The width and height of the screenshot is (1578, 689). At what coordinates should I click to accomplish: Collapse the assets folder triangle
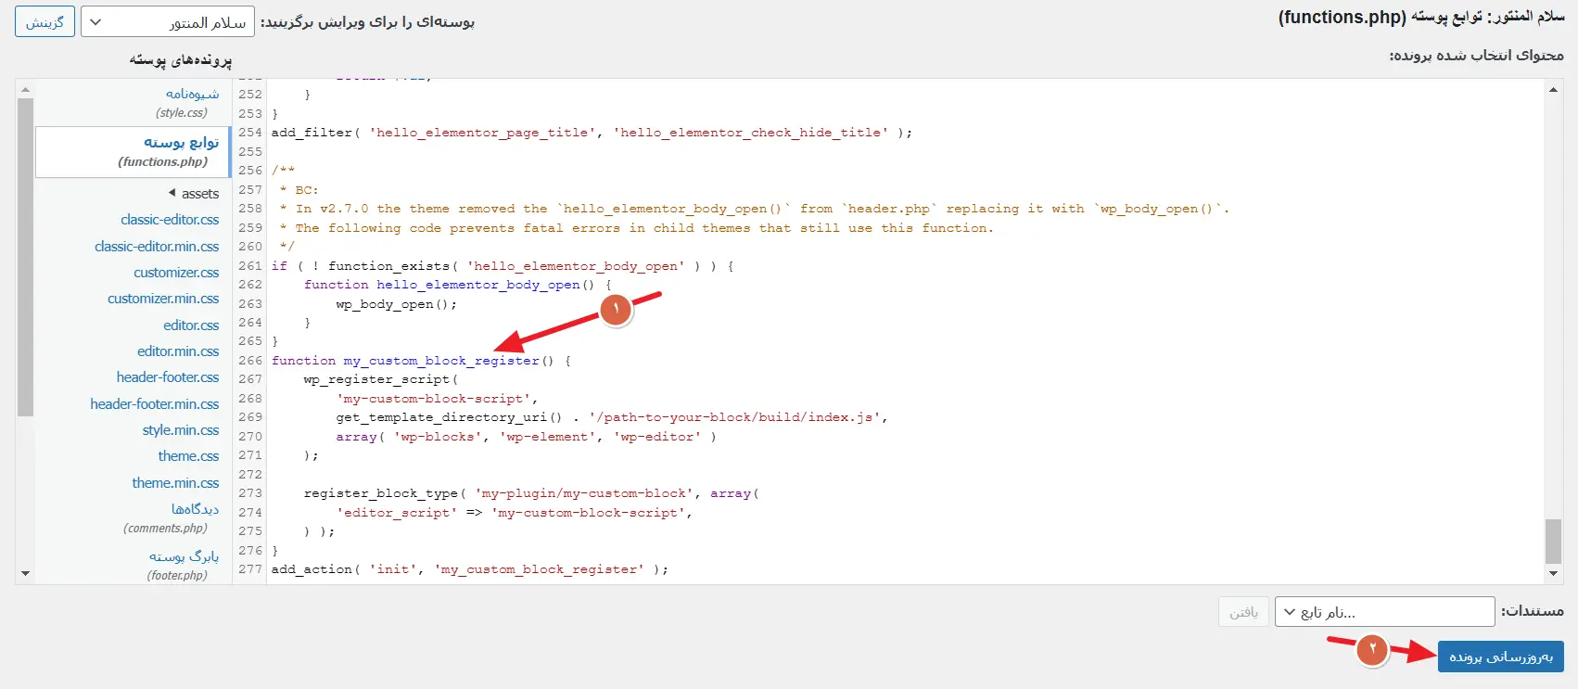tap(172, 193)
